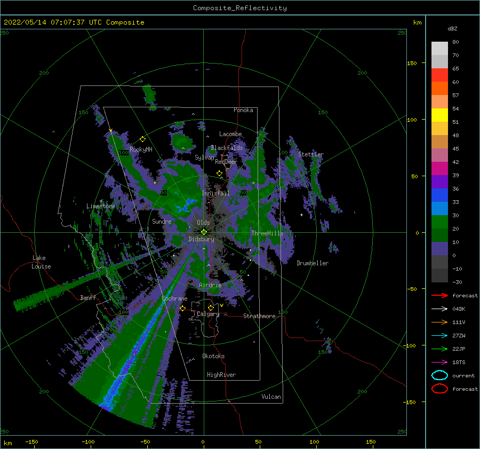
Task: Click the cyan current ellipse legend icon
Action: pyautogui.click(x=439, y=375)
